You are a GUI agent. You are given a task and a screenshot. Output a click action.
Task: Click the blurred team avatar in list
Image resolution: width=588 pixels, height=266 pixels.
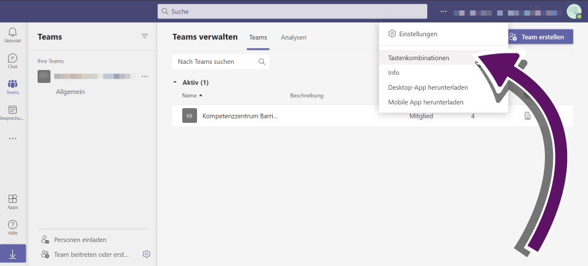click(x=44, y=76)
